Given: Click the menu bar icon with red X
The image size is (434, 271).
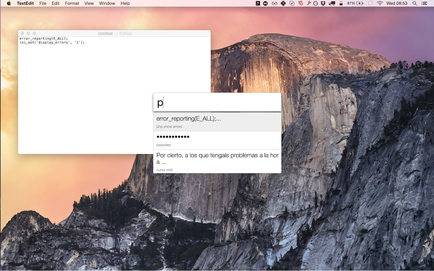Looking at the screenshot, I should click(x=300, y=3).
